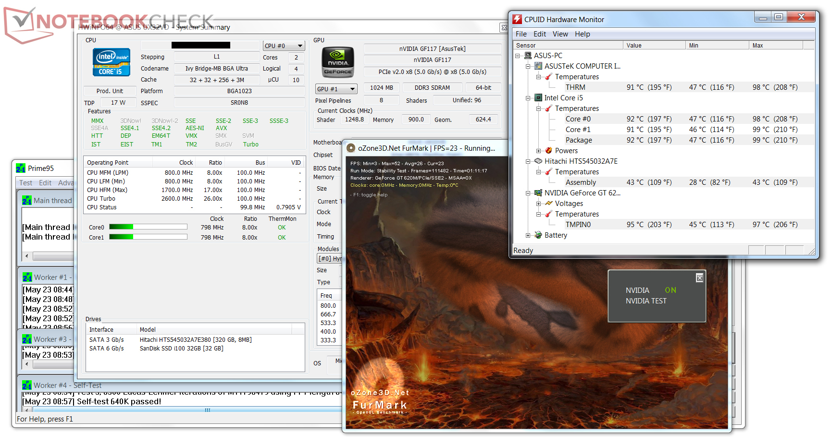
Task: Click the Prime95 title bar icon
Action: coord(21,169)
